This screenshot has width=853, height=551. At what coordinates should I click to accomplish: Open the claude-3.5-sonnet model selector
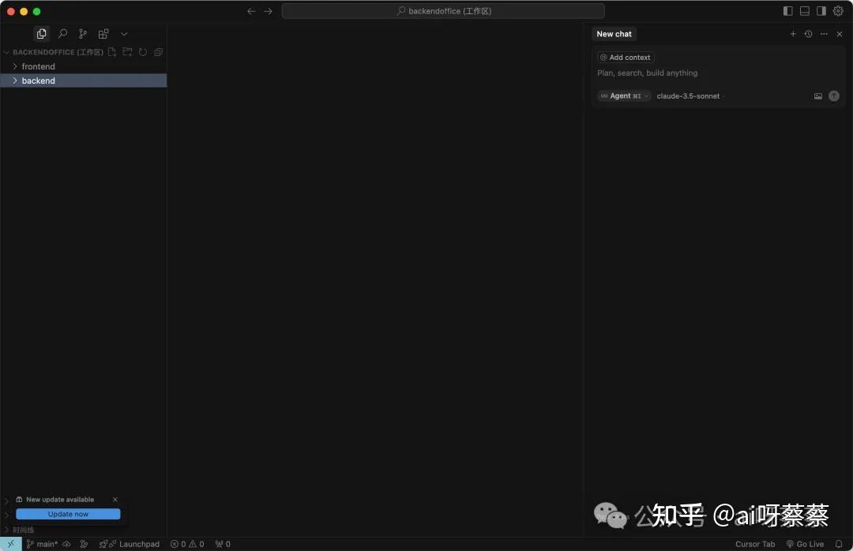point(689,96)
